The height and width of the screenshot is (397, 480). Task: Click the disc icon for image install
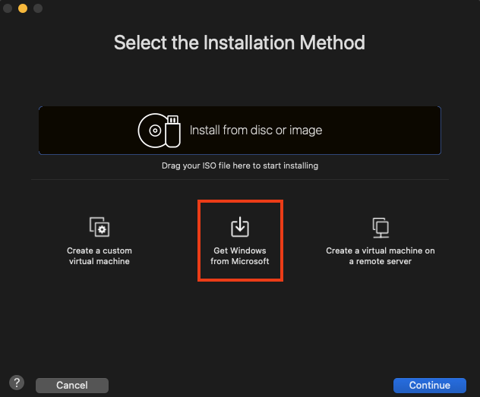(x=152, y=131)
